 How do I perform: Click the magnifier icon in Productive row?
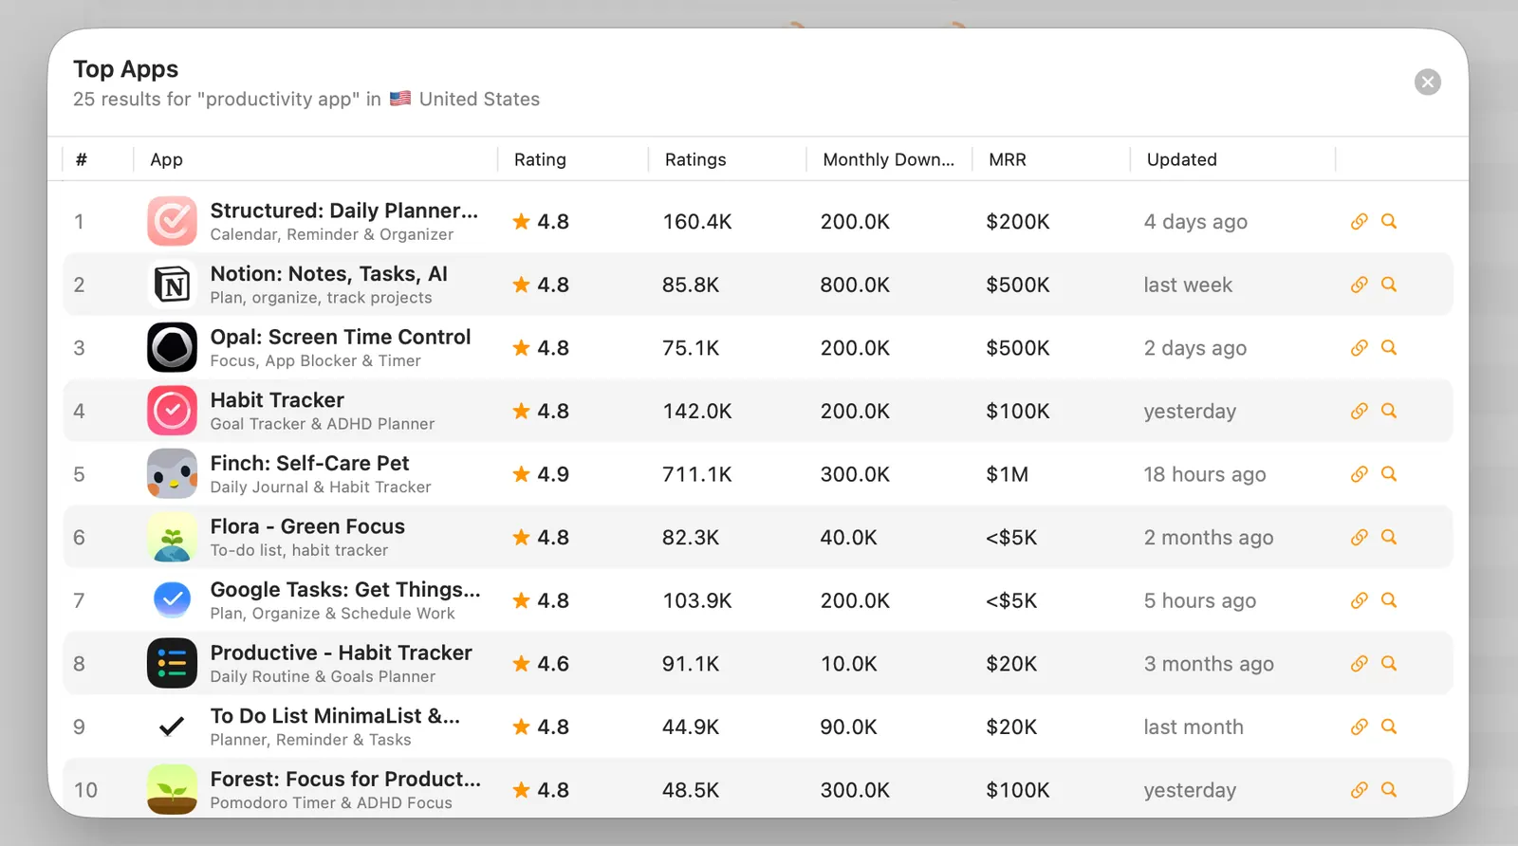(1389, 664)
